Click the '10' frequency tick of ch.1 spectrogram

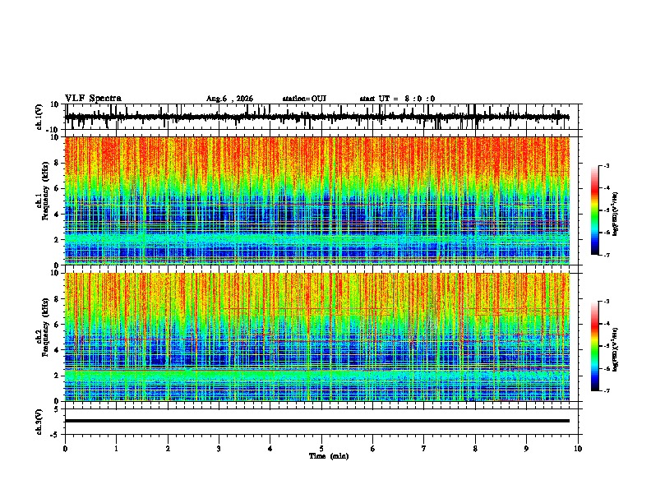pyautogui.click(x=55, y=137)
